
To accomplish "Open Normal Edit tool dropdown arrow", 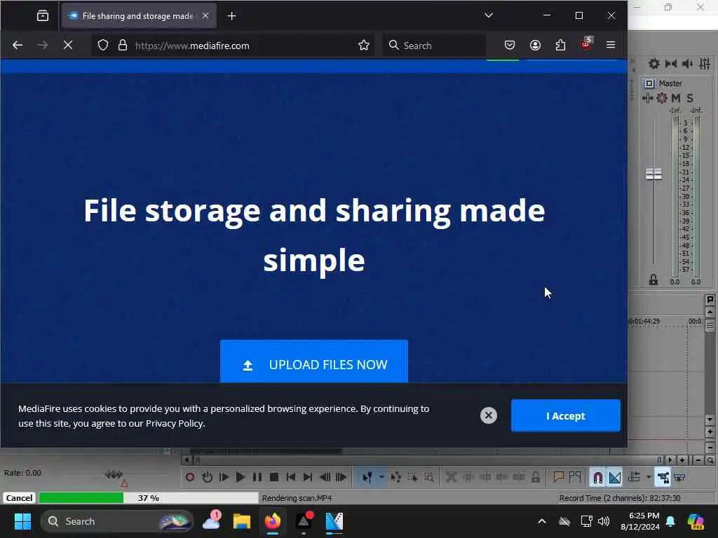I will point(381,477).
